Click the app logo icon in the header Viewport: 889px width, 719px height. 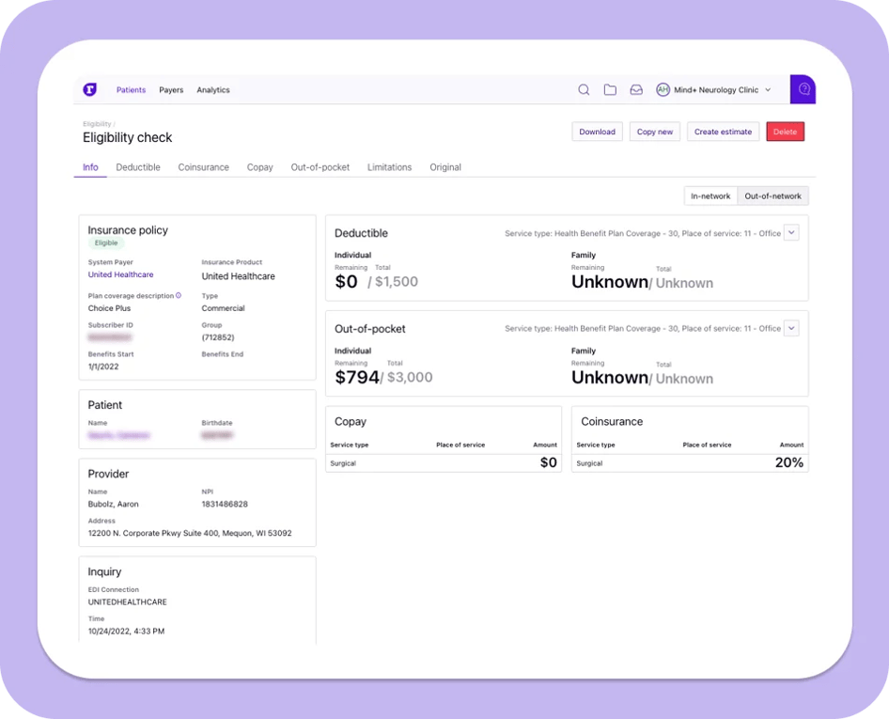pos(89,89)
